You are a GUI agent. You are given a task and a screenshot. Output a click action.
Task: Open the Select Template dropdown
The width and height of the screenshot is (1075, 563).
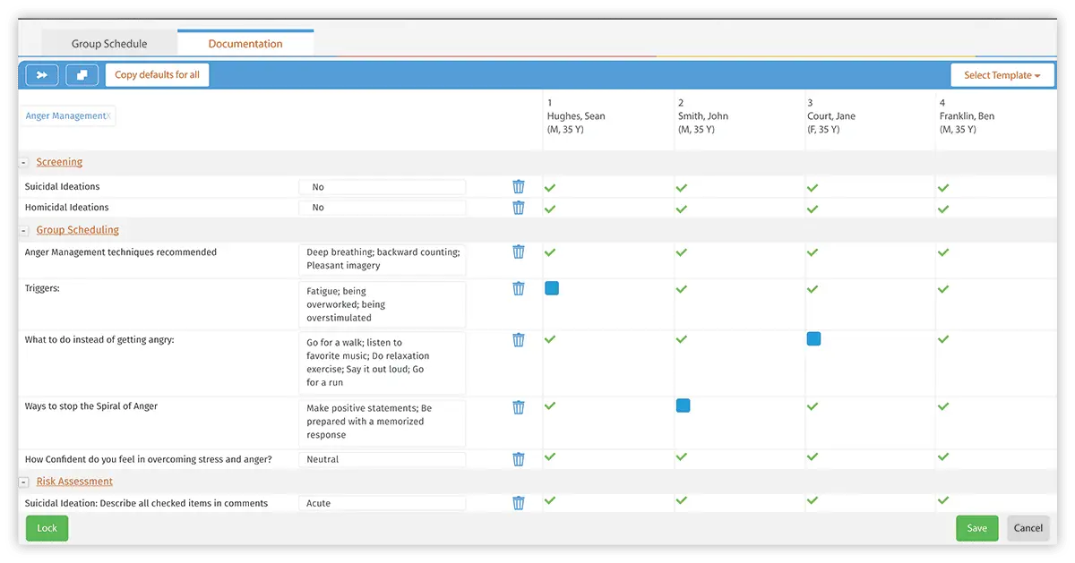pyautogui.click(x=1002, y=74)
